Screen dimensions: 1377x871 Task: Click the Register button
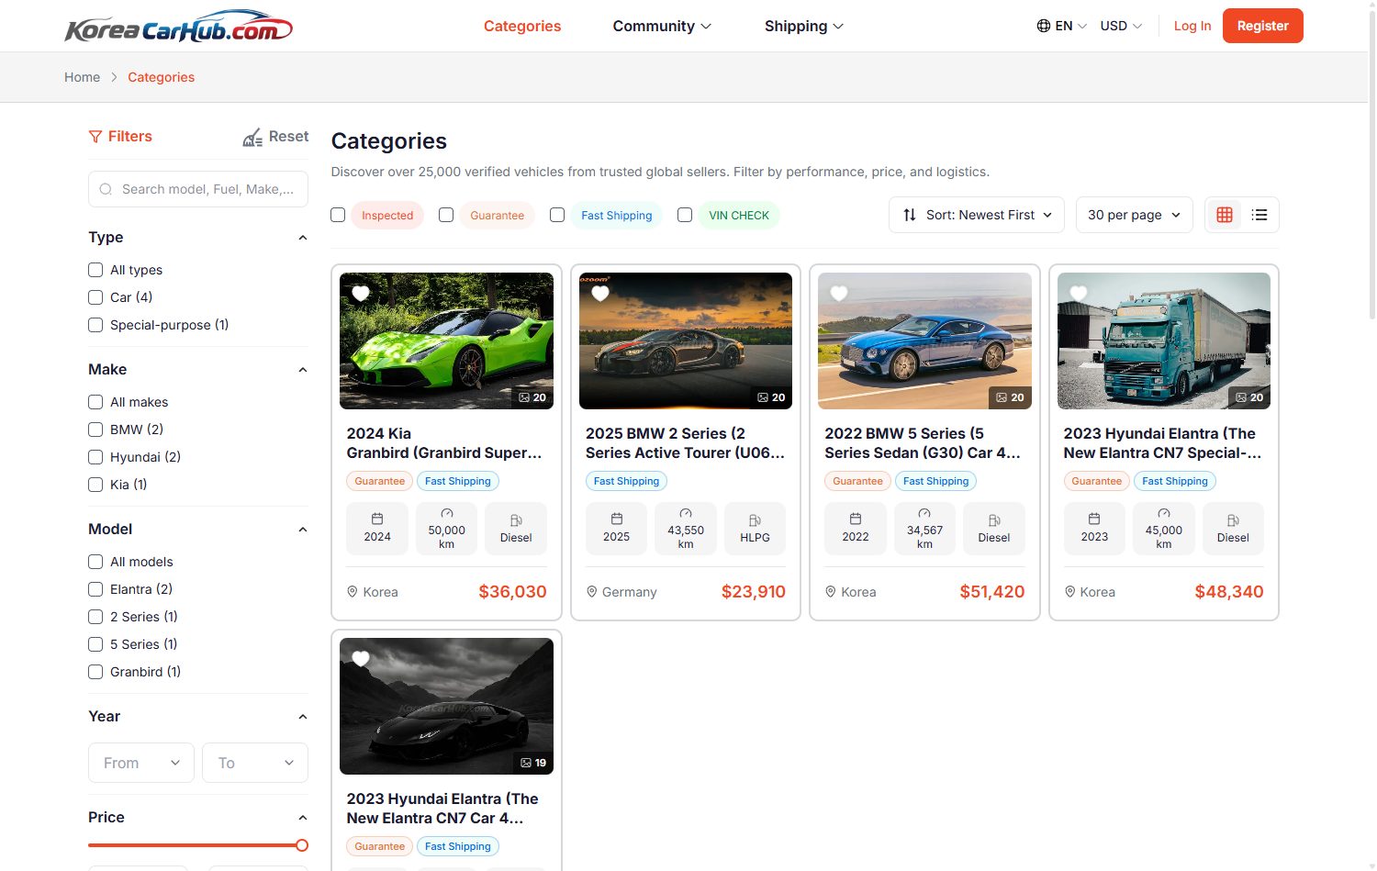coord(1263,26)
